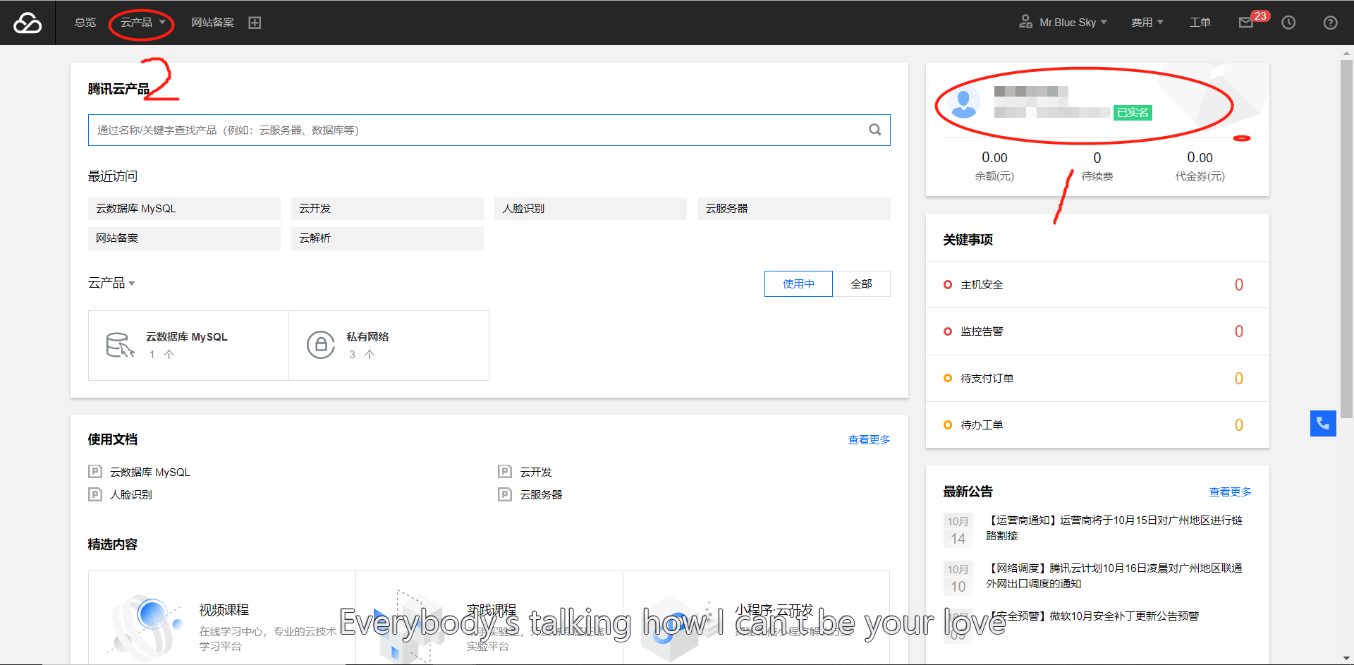Click the document icon beside 云开发
Viewport: 1354px width, 665px height.
504,471
